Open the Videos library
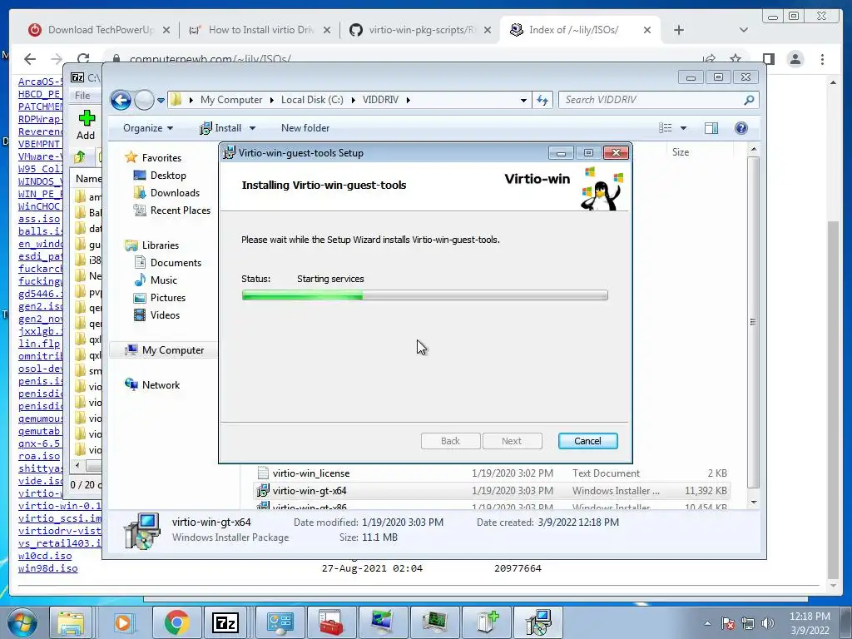This screenshot has width=852, height=639. point(165,315)
